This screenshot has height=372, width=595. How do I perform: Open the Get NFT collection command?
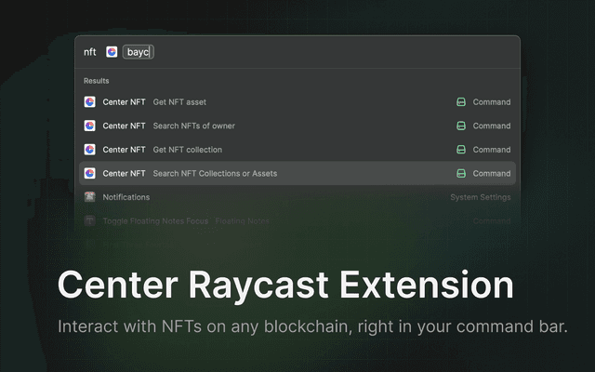pyautogui.click(x=186, y=149)
